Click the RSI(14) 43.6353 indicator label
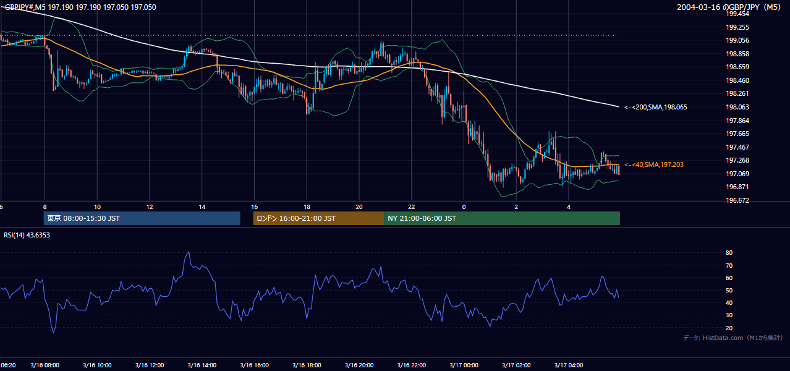This screenshot has width=790, height=371. pyautogui.click(x=27, y=235)
